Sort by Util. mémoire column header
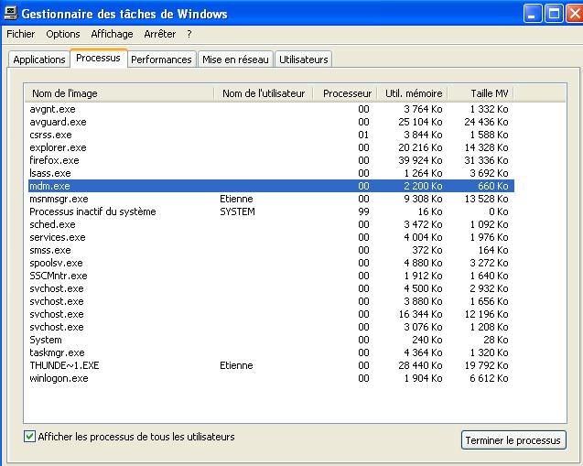Image resolution: width=583 pixels, height=466 pixels. 413,93
